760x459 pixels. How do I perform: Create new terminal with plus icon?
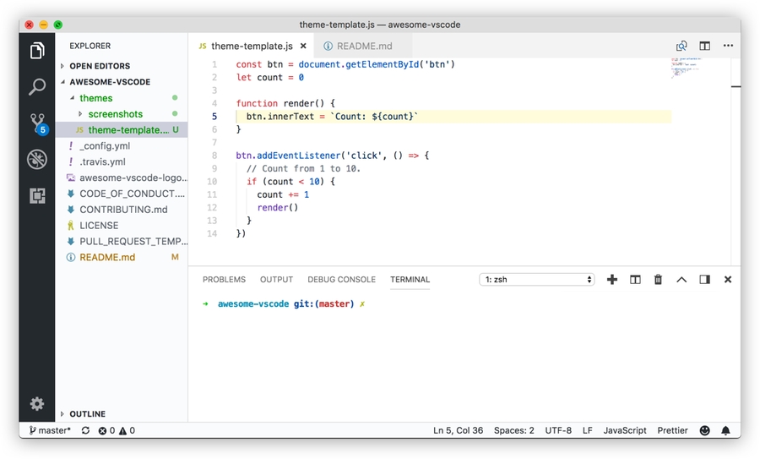coord(612,280)
